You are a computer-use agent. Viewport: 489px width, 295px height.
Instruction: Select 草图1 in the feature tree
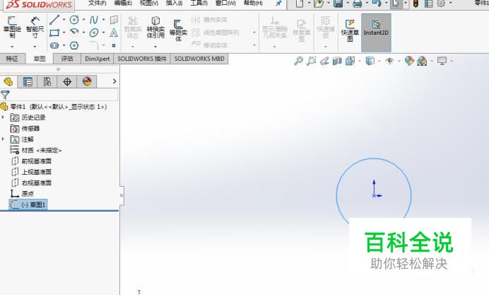(x=28, y=204)
